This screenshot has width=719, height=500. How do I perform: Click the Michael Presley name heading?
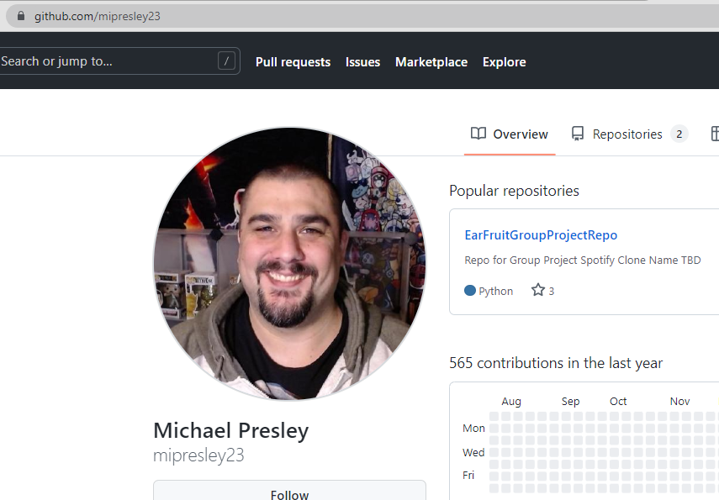pyautogui.click(x=231, y=431)
